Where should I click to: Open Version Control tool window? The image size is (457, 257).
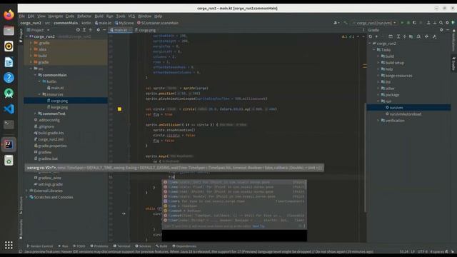click(x=40, y=246)
